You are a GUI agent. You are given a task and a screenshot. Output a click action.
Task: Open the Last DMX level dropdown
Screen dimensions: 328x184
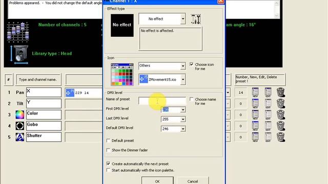tap(183, 119)
